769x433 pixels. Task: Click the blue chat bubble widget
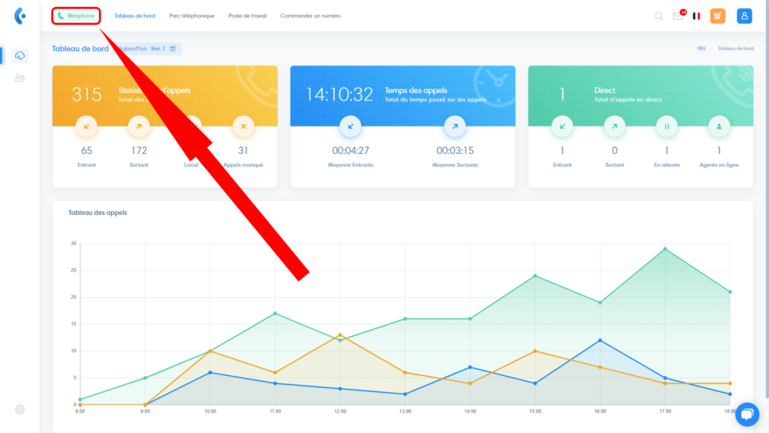[x=746, y=414]
